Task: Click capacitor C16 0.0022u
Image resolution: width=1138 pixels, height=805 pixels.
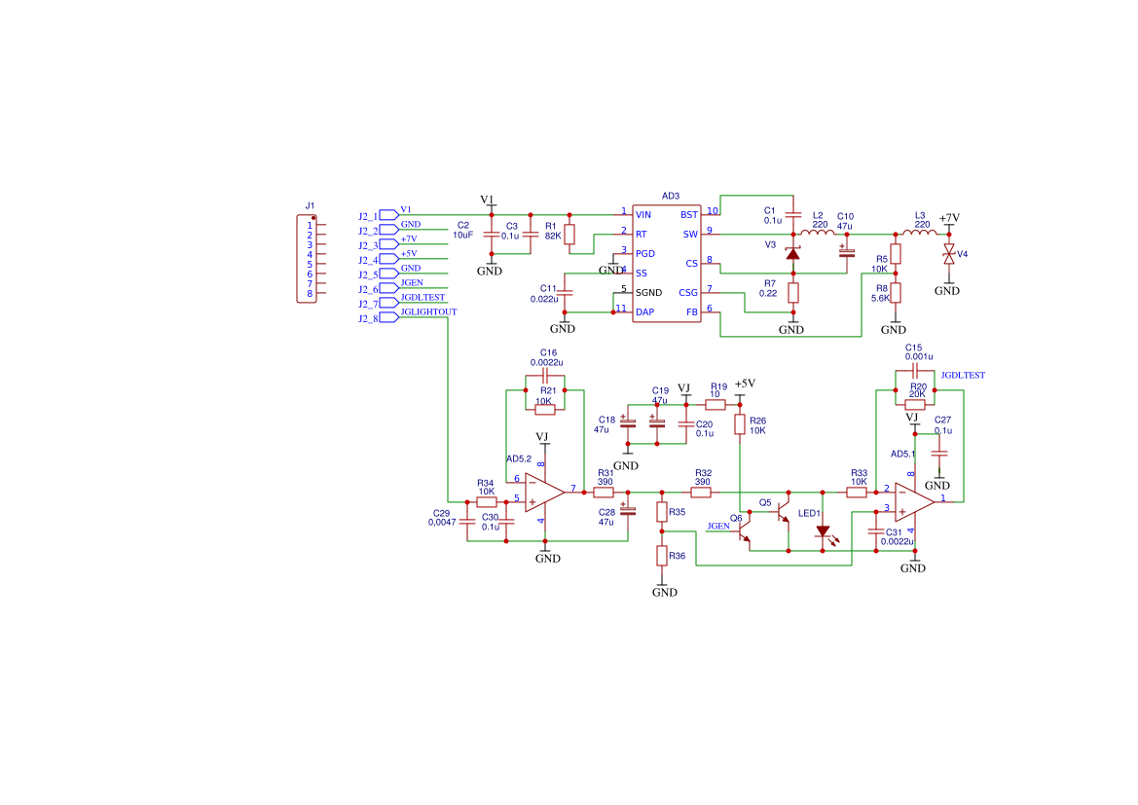Action: coord(545,375)
